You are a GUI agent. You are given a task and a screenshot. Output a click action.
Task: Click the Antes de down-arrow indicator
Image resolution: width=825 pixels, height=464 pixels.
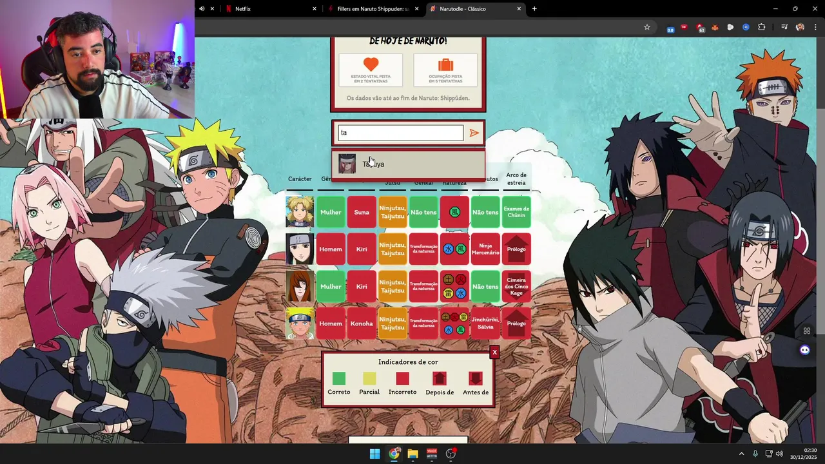tap(476, 378)
